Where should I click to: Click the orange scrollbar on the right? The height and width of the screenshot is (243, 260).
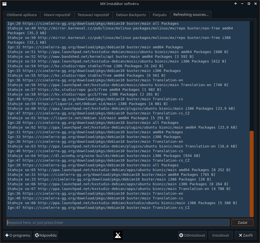point(252,172)
